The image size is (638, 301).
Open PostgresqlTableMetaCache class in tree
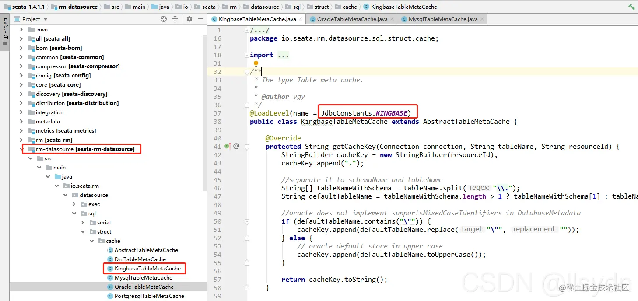(149, 296)
